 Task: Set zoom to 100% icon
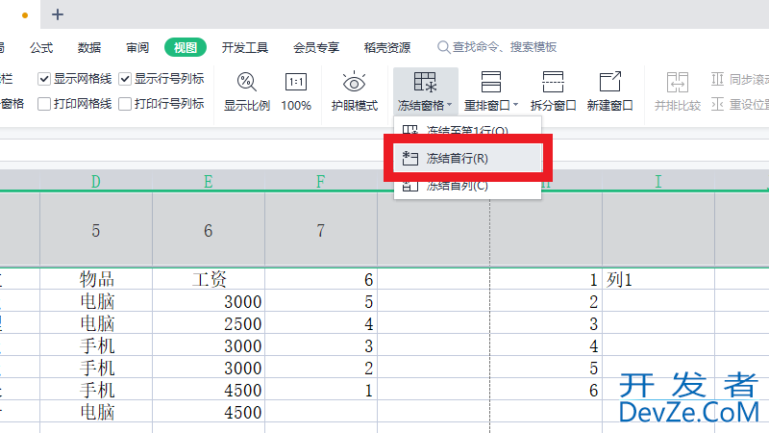pyautogui.click(x=296, y=82)
